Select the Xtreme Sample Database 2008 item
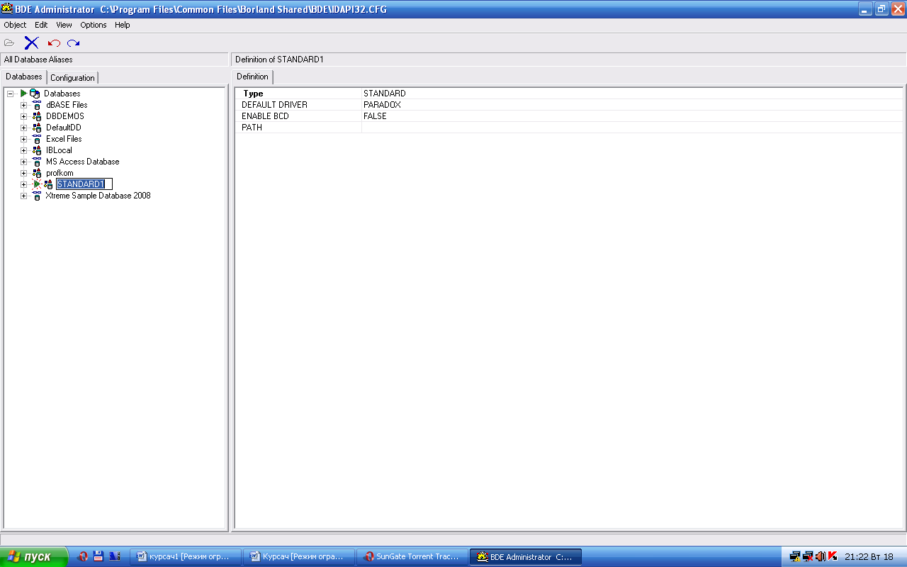This screenshot has height=567, width=907. (98, 196)
